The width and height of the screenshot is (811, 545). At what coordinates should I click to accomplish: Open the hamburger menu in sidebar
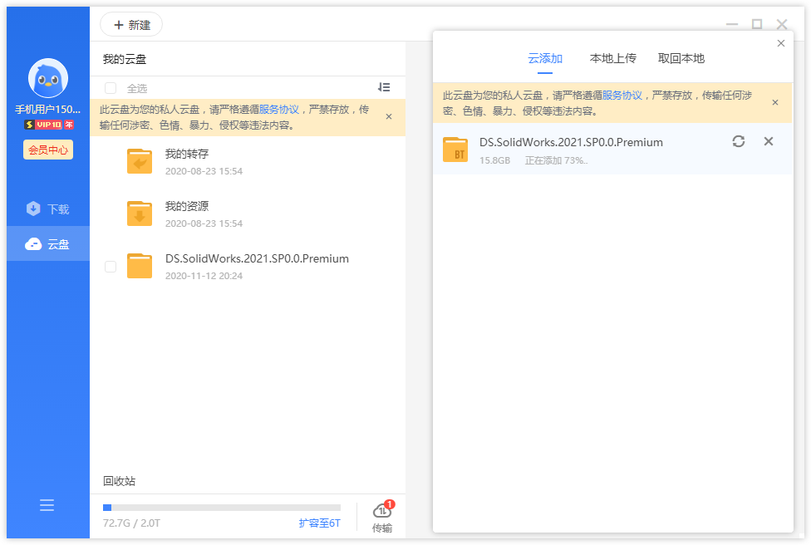(x=47, y=505)
